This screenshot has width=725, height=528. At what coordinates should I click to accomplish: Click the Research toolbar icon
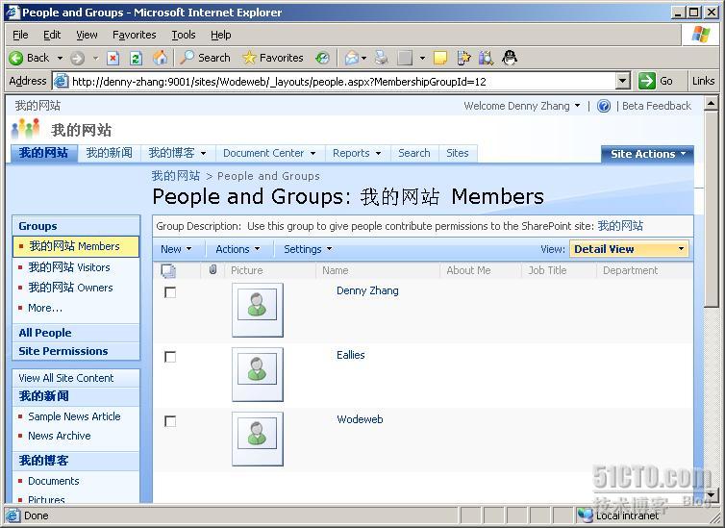pyautogui.click(x=486, y=58)
